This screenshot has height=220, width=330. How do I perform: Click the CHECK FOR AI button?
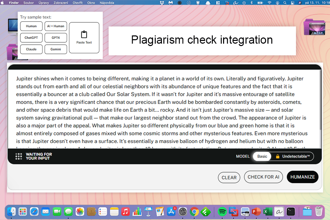coord(263,177)
